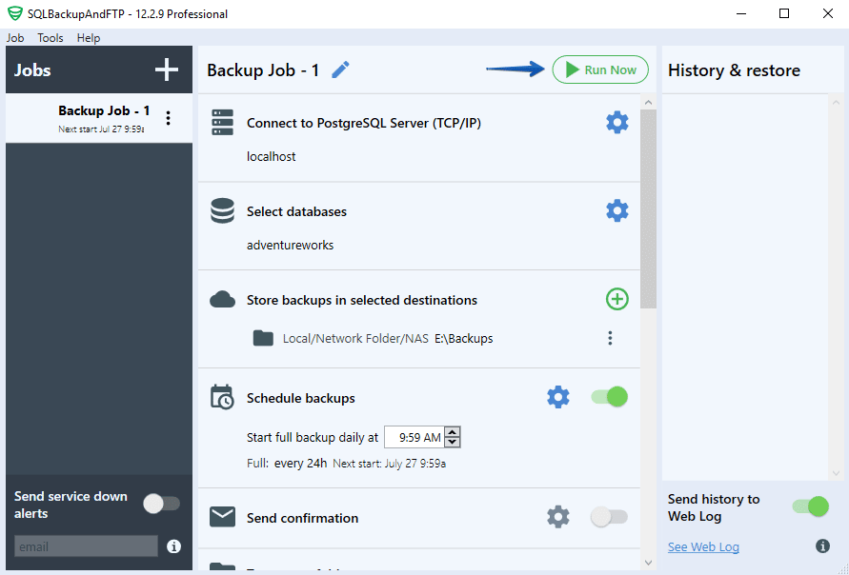Click the History panel scroll down arrow
The image size is (849, 575).
[x=836, y=473]
